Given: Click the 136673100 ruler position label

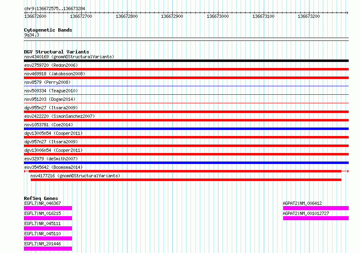Looking at the screenshot, I should (263, 16).
